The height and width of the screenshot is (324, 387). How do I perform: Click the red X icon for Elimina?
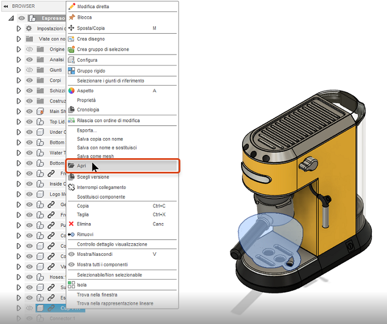click(71, 224)
